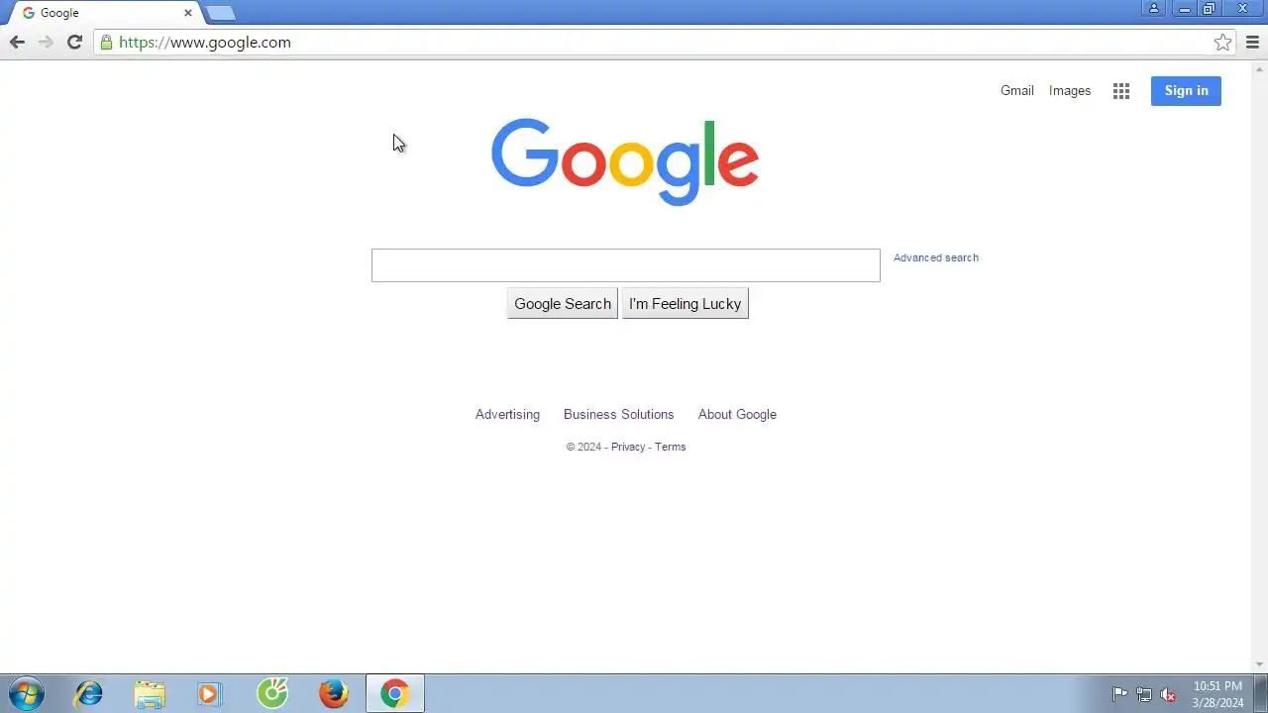The width and height of the screenshot is (1268, 713).
Task: Open the Windows Start menu
Action: pyautogui.click(x=26, y=693)
